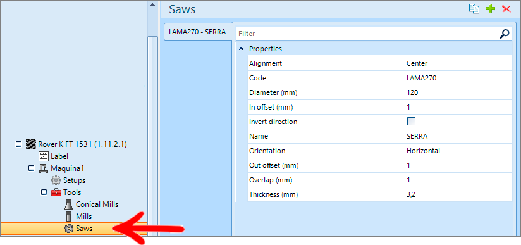Edit the Out offset value
Image resolution: width=521 pixels, height=245 pixels.
point(458,165)
